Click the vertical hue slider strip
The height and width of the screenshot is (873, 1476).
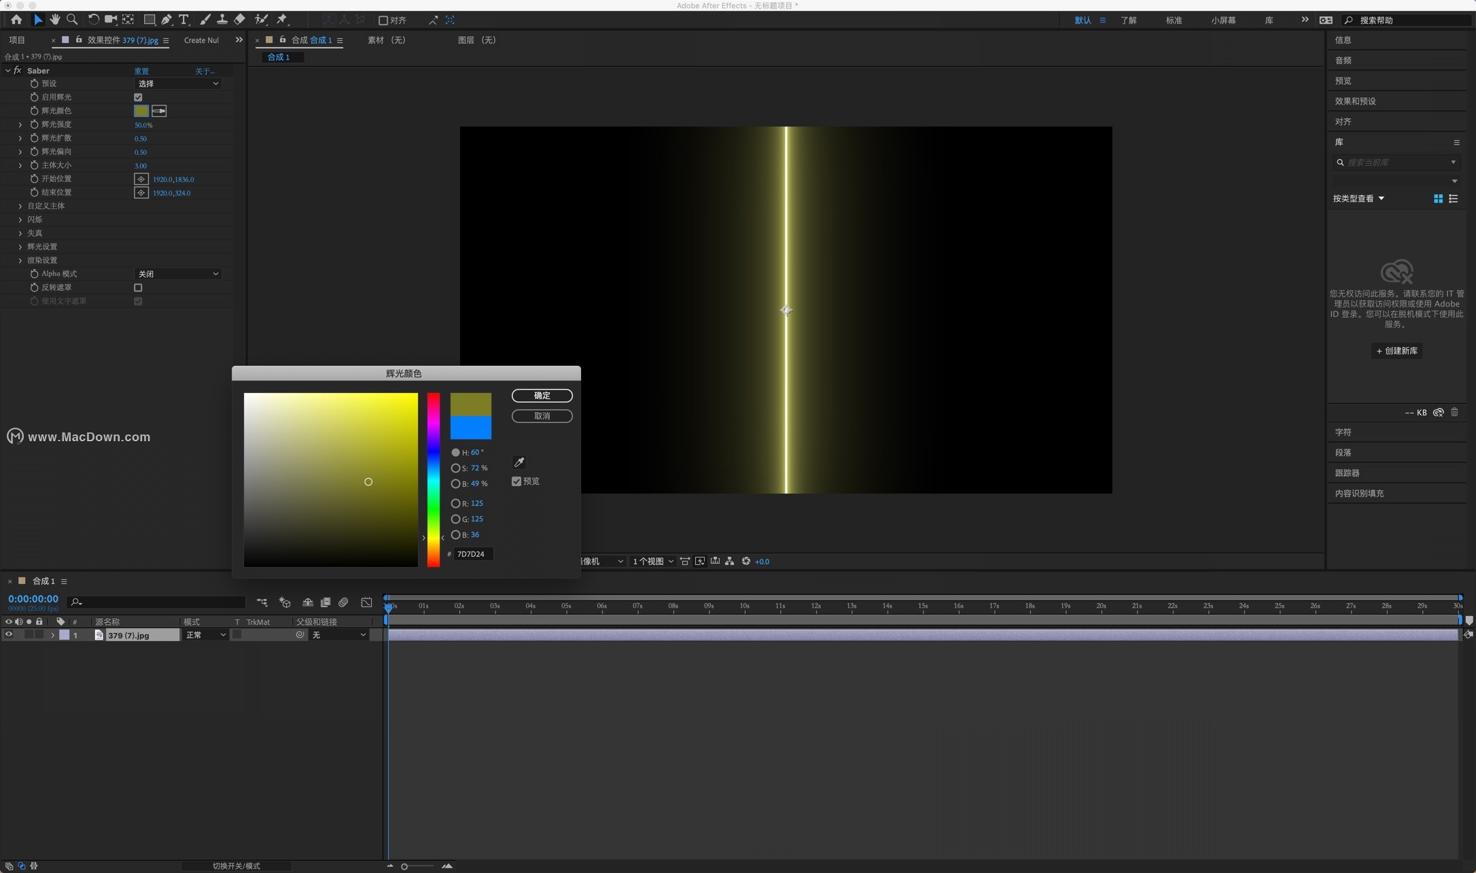433,479
